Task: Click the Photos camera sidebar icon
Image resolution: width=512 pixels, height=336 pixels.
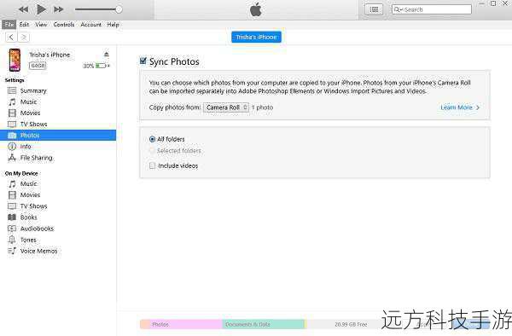Action: click(x=12, y=135)
